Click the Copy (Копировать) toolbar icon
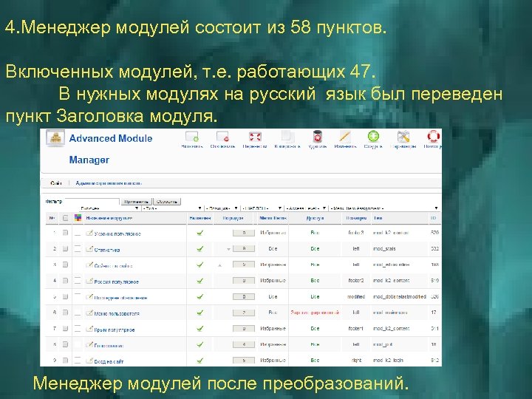This screenshot has height=399, width=532. click(287, 137)
